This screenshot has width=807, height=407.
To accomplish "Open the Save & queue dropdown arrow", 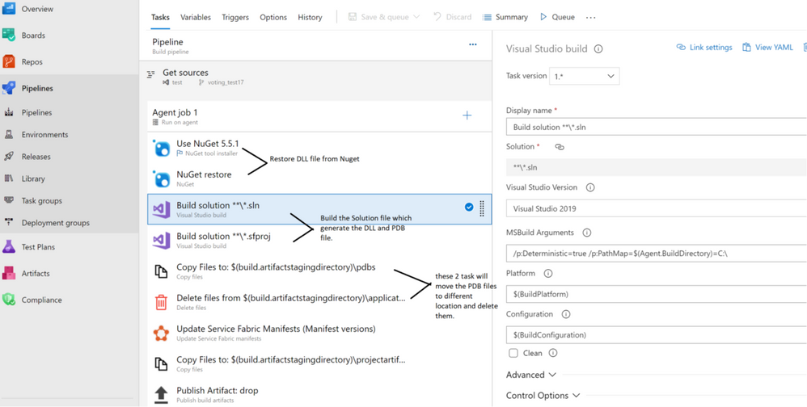I will 416,17.
